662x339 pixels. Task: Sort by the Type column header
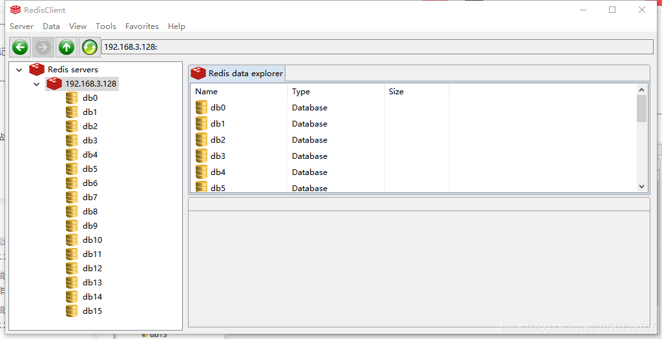click(336, 92)
